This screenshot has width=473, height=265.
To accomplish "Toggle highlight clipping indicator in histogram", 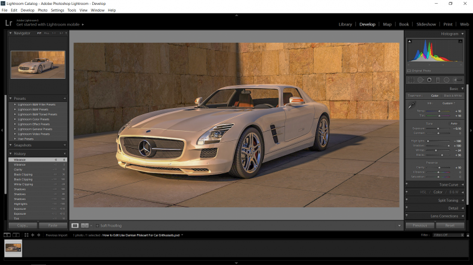I will (461, 41).
